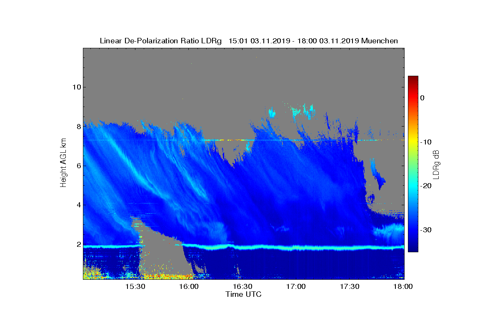500x333 pixels.
Task: Click the plot title 'Linear De-Polarization Ratio LDRg'
Action: pyautogui.click(x=162, y=41)
